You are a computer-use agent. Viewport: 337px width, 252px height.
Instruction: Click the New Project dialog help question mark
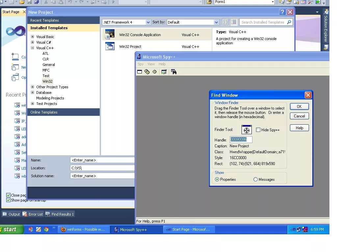tap(282, 12)
